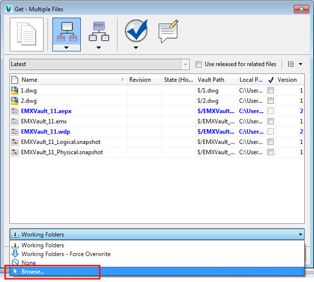Open Include Parents dropdown arrow
This screenshot has width=314, height=282.
(x=98, y=47)
